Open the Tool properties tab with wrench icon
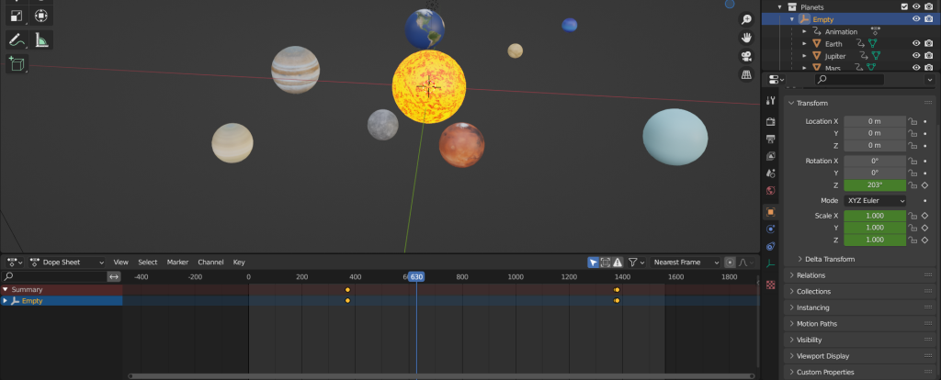941x380 pixels. tap(771, 100)
